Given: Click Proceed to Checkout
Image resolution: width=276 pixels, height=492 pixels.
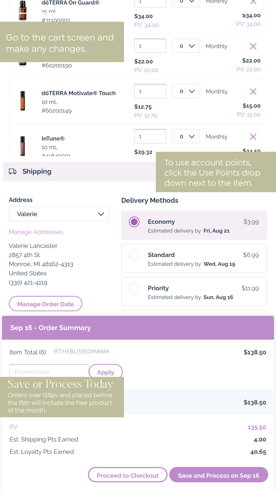Looking at the screenshot, I should 128,475.
